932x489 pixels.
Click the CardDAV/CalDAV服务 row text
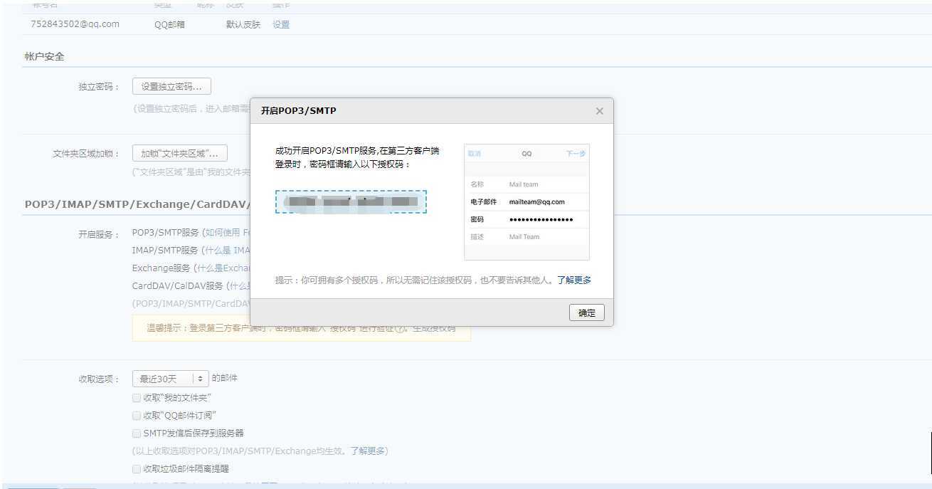point(178,286)
